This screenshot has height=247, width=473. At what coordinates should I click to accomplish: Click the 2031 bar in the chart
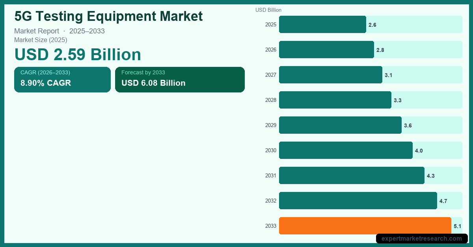coord(352,175)
